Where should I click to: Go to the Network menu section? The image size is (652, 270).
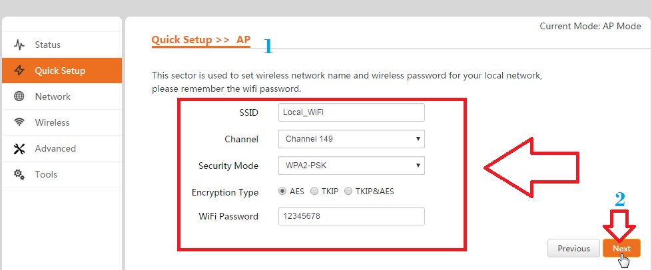click(x=53, y=96)
